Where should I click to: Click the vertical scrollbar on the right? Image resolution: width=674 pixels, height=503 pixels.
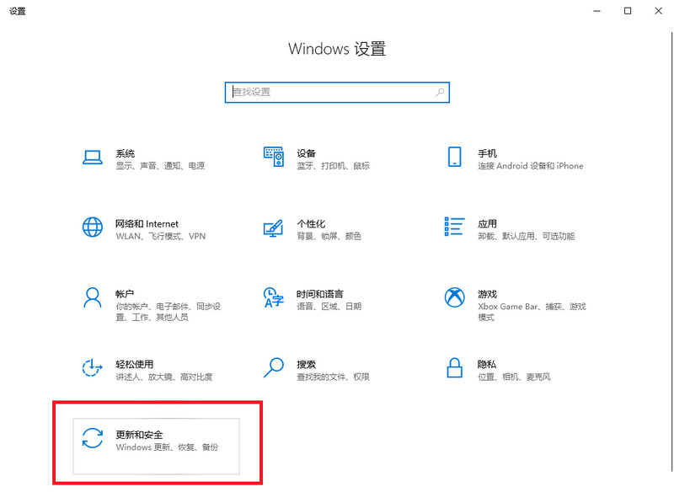coord(671,251)
